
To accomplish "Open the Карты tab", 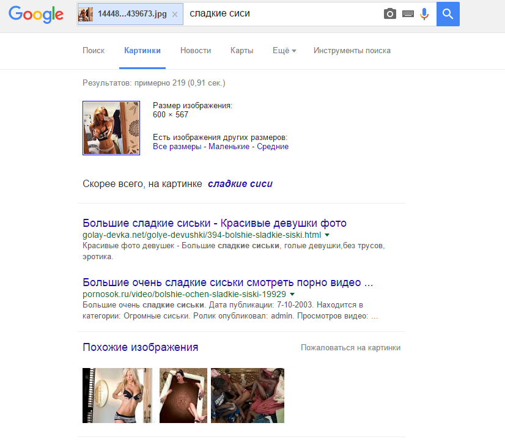I will [x=241, y=51].
